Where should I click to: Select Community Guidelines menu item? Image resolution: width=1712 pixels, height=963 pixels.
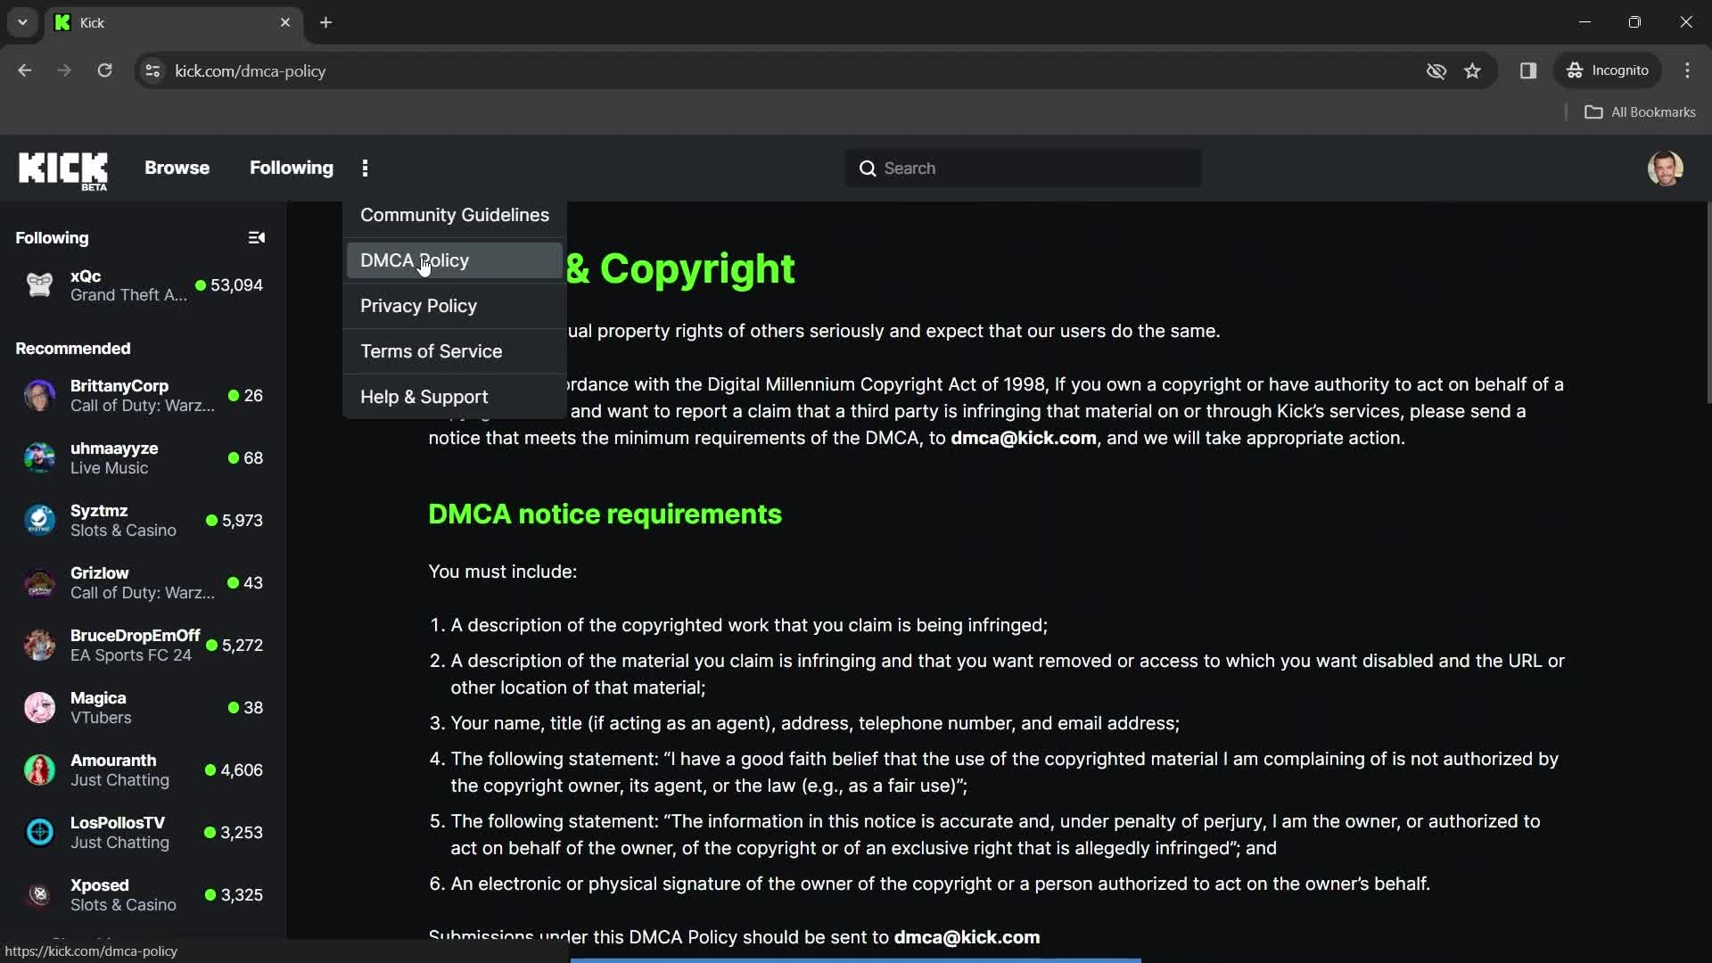point(455,215)
